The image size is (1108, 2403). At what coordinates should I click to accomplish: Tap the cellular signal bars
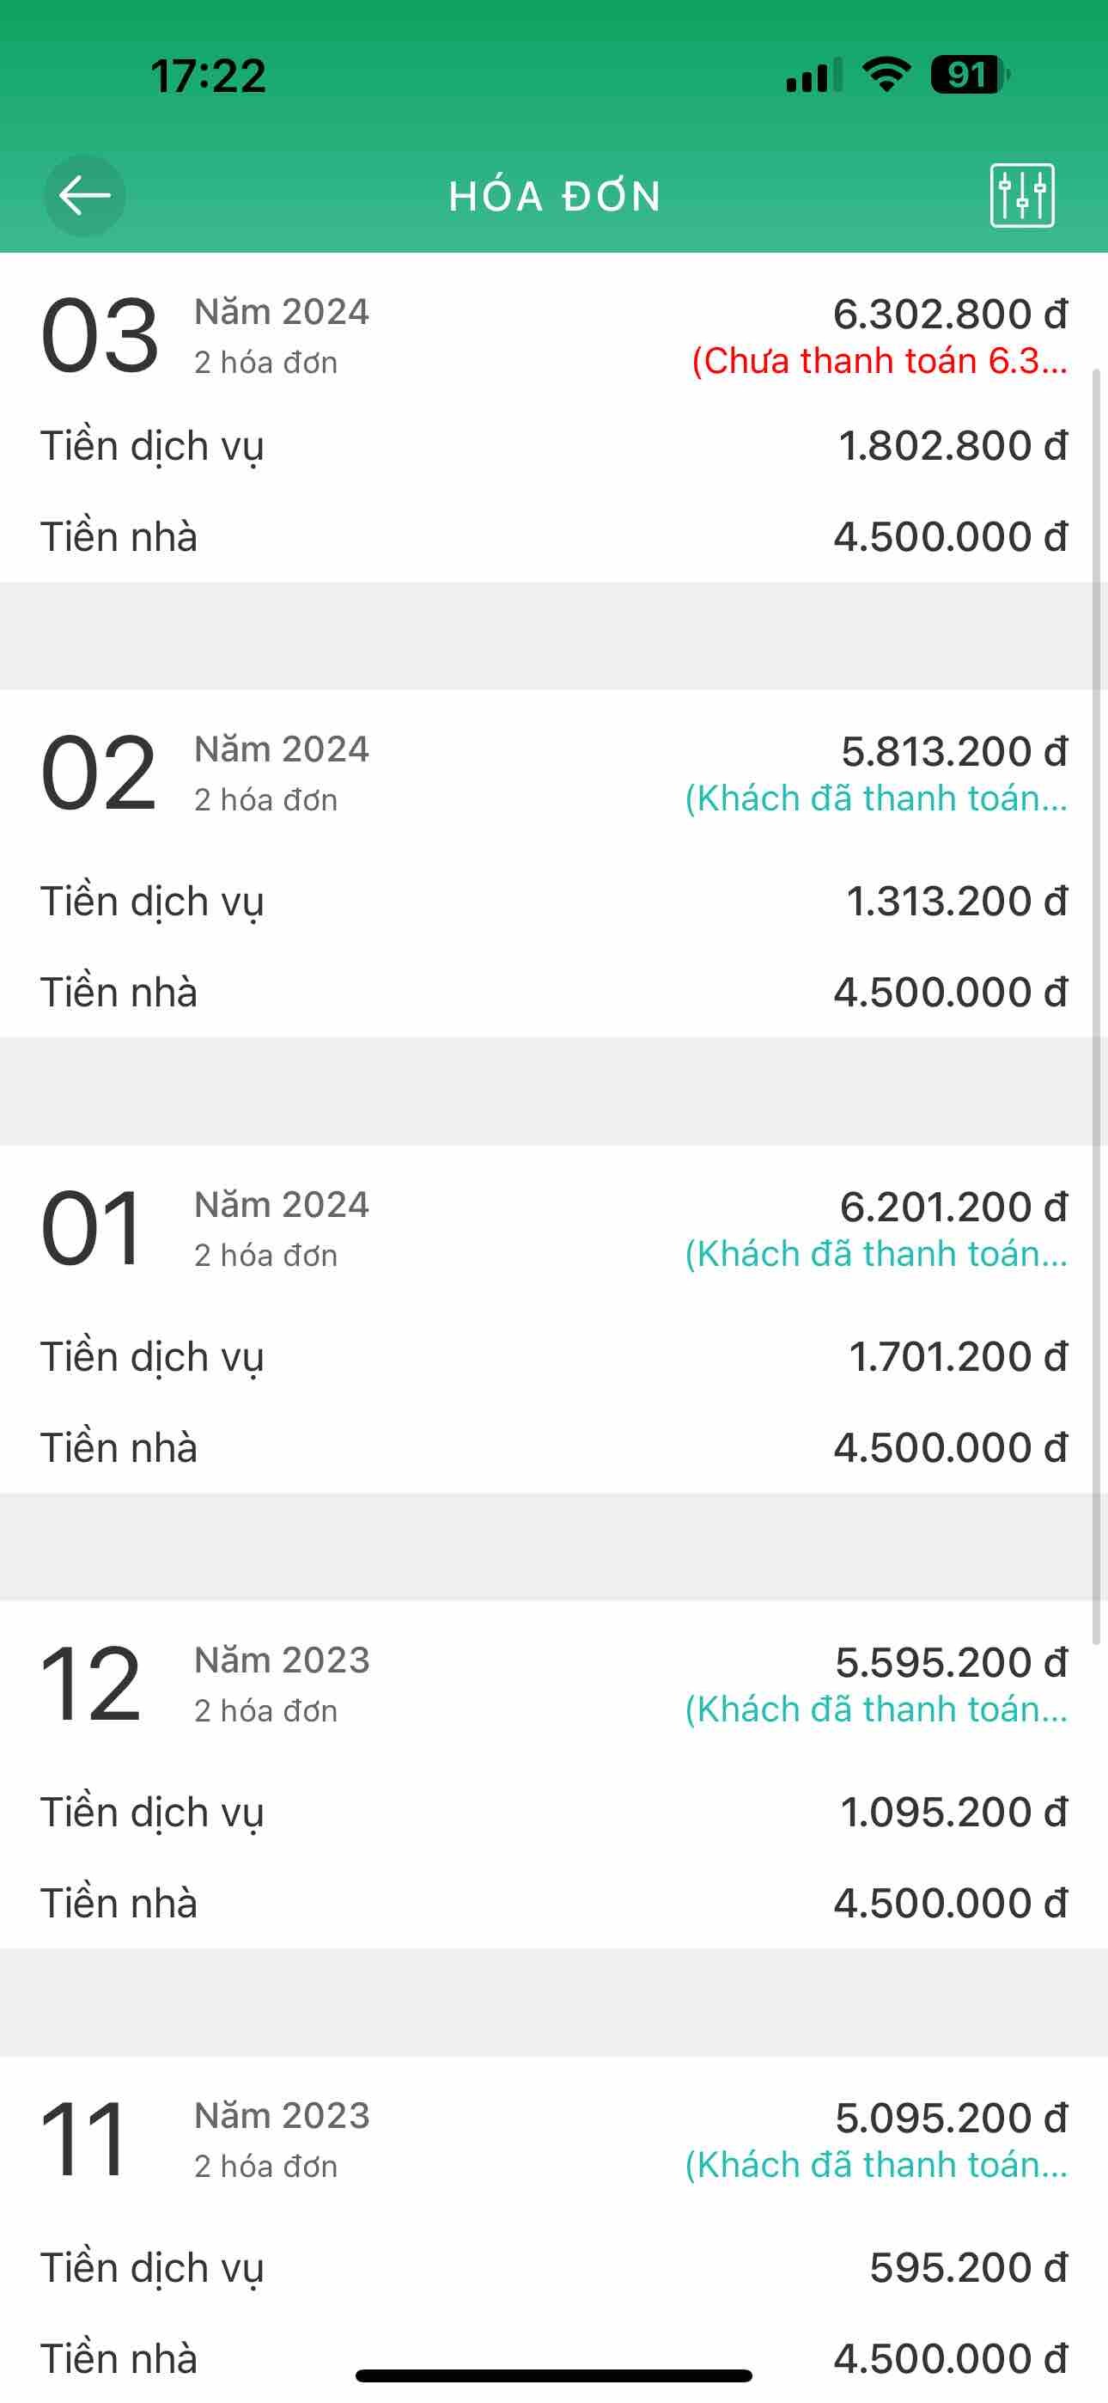pos(813,76)
